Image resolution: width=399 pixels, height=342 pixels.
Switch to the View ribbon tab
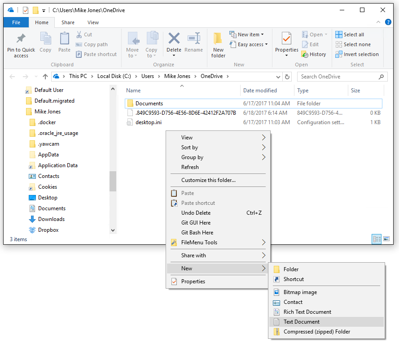click(x=93, y=22)
